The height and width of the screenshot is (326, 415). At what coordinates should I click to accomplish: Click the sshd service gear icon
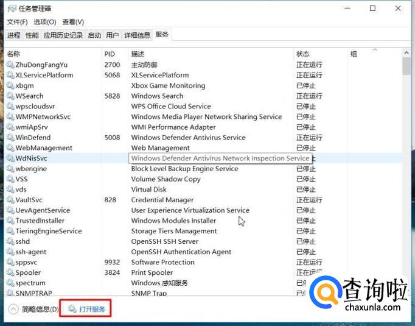coord(10,241)
